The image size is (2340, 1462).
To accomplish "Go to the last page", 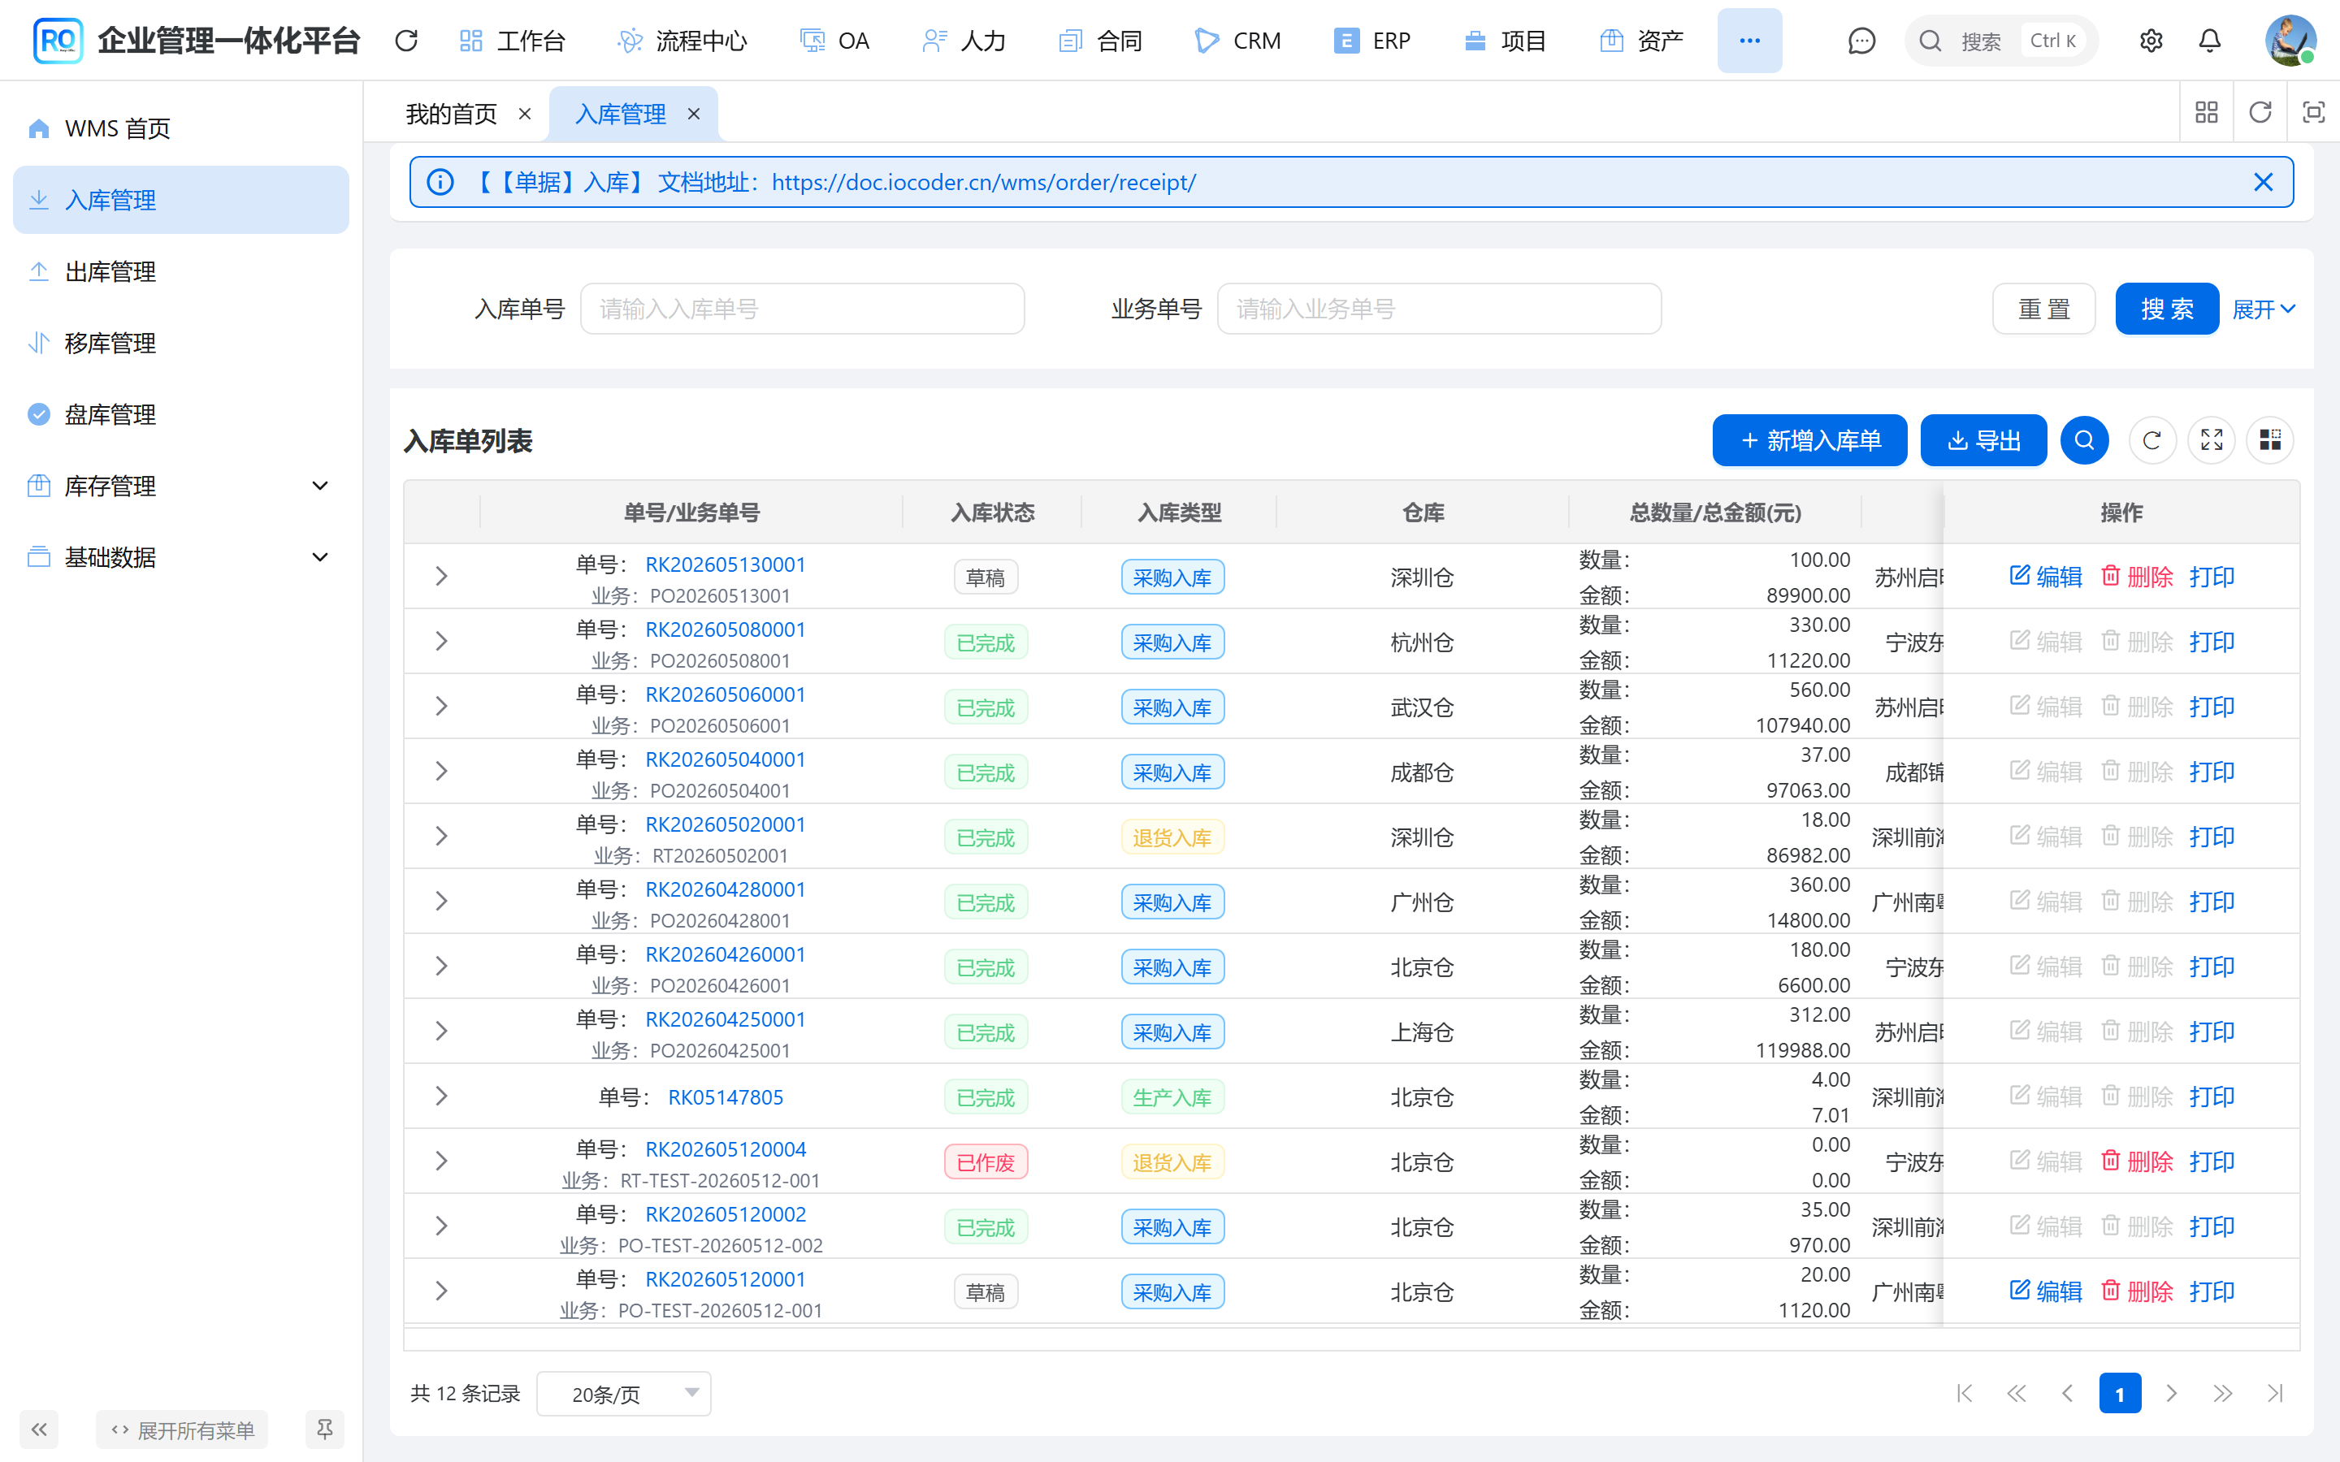I will click(2275, 1393).
